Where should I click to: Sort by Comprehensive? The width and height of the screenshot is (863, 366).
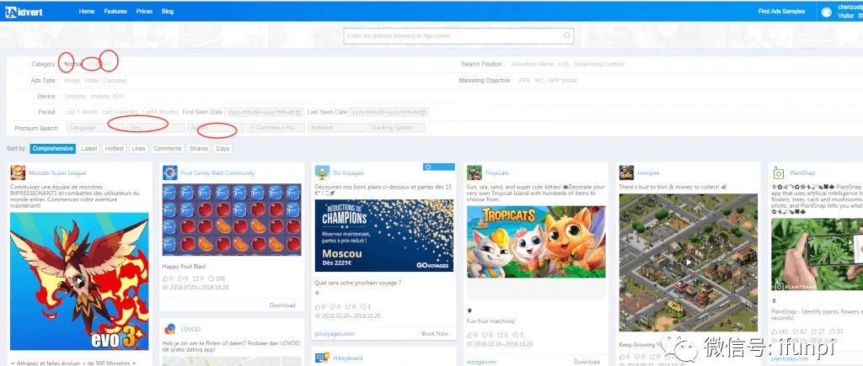click(53, 149)
